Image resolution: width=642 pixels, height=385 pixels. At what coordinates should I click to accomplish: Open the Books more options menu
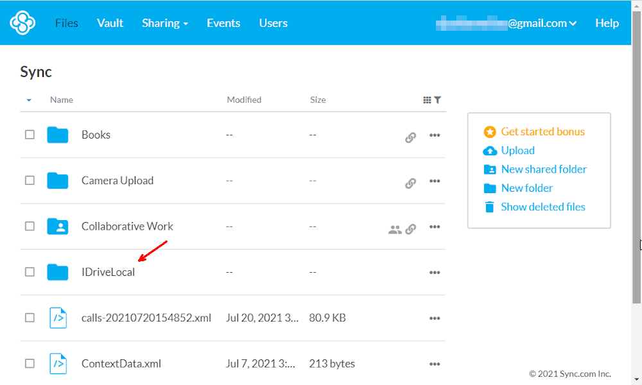point(435,135)
